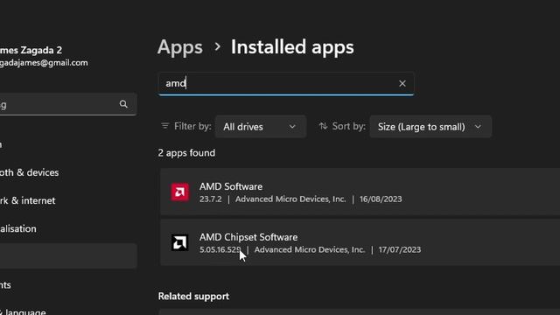Click the AMD Chipset Software logo icon

click(x=179, y=243)
